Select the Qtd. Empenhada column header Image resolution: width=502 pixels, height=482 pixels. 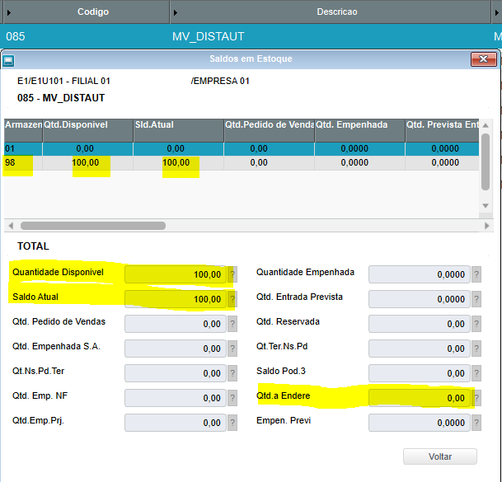[359, 130]
